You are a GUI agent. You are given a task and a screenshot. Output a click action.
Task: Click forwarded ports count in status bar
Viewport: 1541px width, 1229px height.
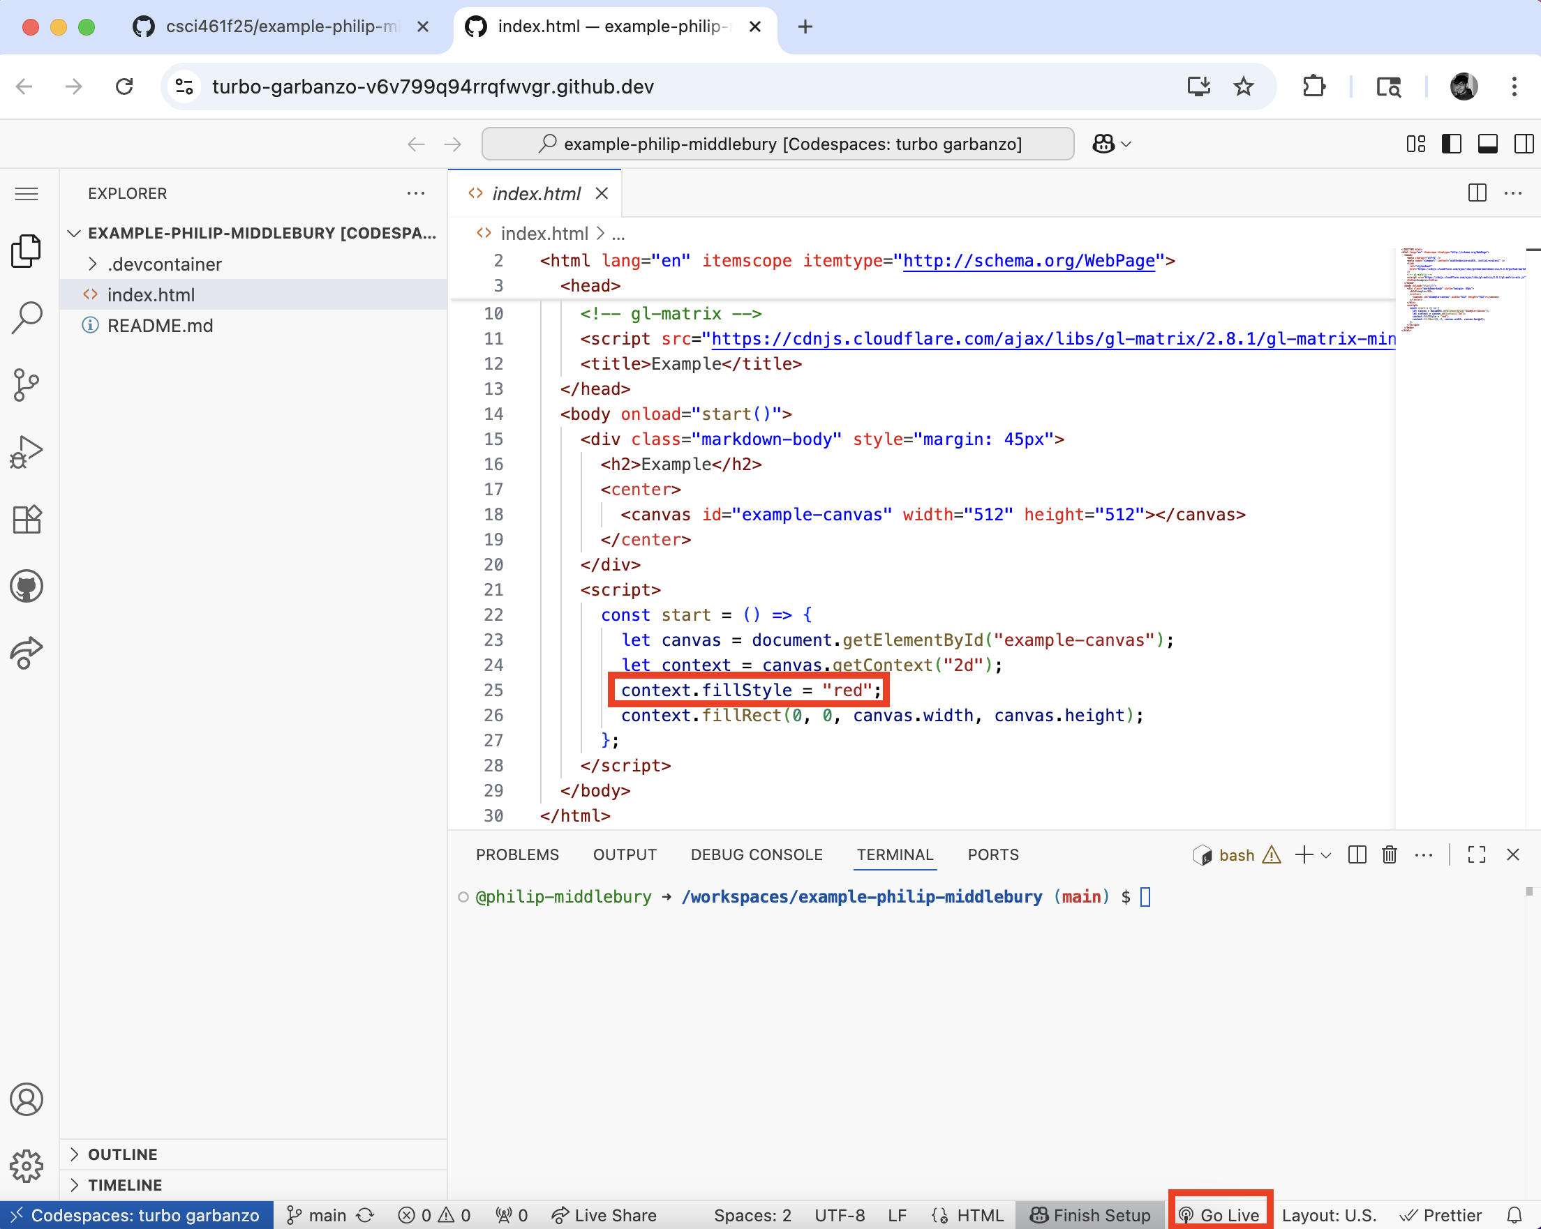click(x=512, y=1215)
